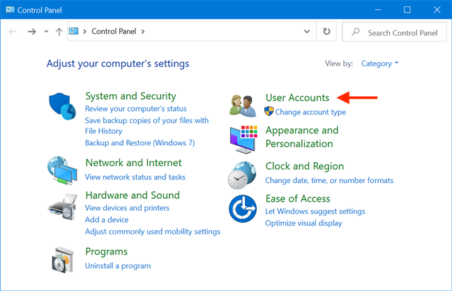
Task: Click the Control Panel icon in address bar
Action: (73, 31)
